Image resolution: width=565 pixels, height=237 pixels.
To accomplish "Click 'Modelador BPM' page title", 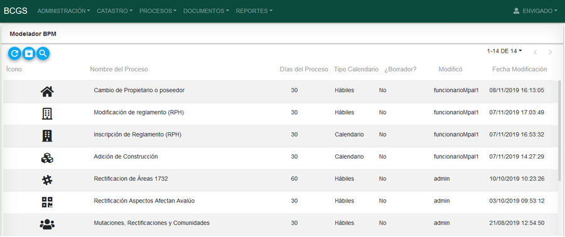I will 33,34.
